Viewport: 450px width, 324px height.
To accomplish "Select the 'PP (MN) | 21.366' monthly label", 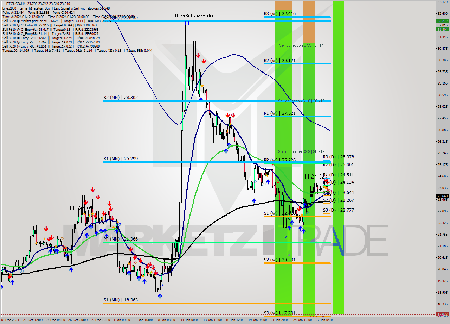I will (x=121, y=239).
